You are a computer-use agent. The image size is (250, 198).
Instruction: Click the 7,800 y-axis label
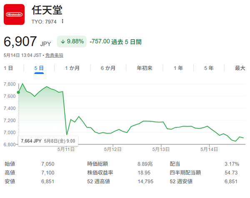click(10, 84)
